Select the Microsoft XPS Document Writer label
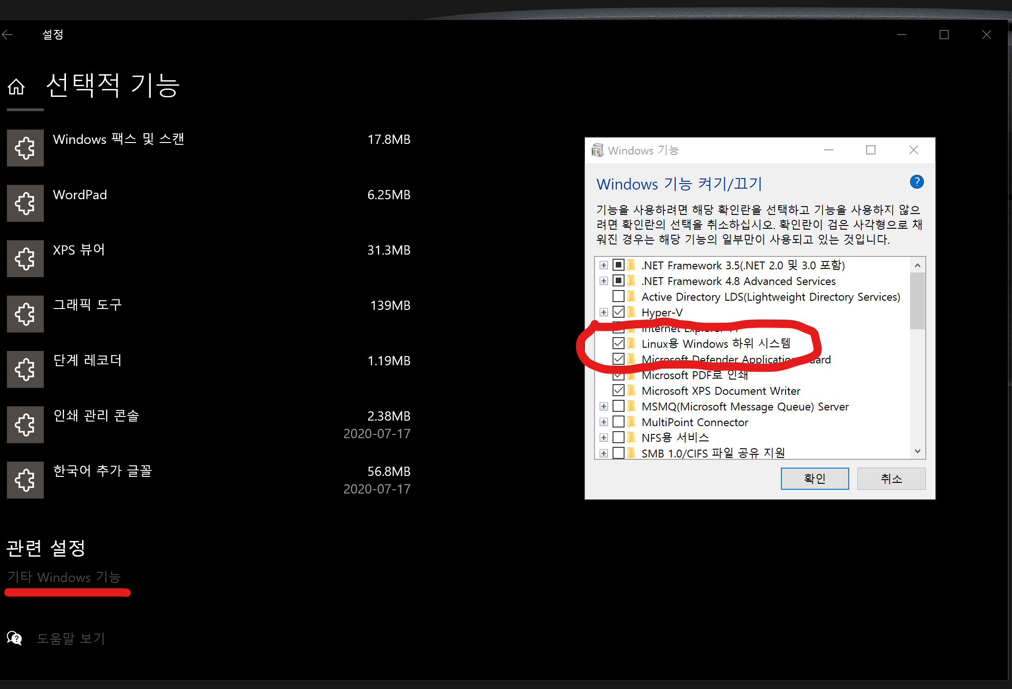Viewport: 1012px width, 689px height. [x=721, y=391]
